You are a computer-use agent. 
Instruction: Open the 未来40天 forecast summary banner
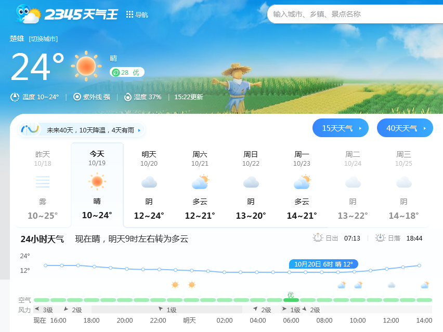[x=82, y=130]
